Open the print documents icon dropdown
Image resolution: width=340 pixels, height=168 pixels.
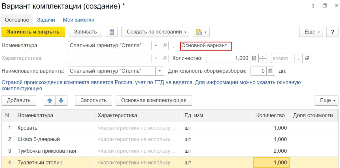[x=201, y=32]
